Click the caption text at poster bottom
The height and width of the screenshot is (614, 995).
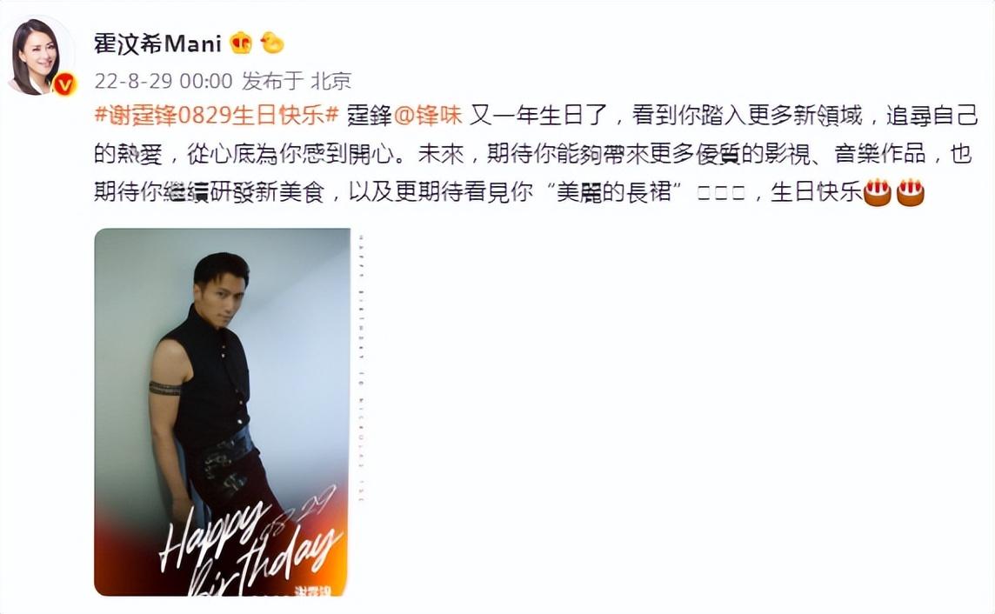(319, 591)
